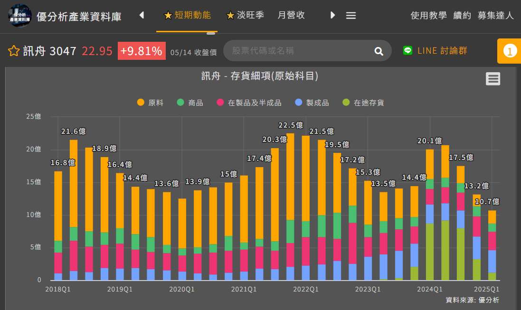Click the 19.5億 bar data label
This screenshot has width=521, height=310.
[337, 144]
